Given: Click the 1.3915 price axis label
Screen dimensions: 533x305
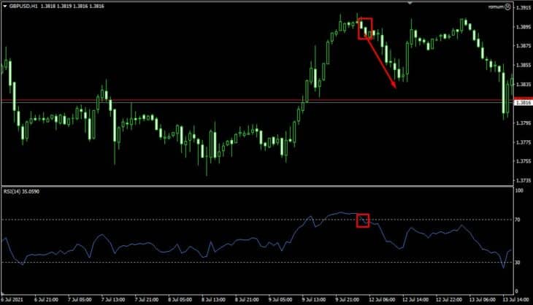Looking at the screenshot, I should (523, 8).
